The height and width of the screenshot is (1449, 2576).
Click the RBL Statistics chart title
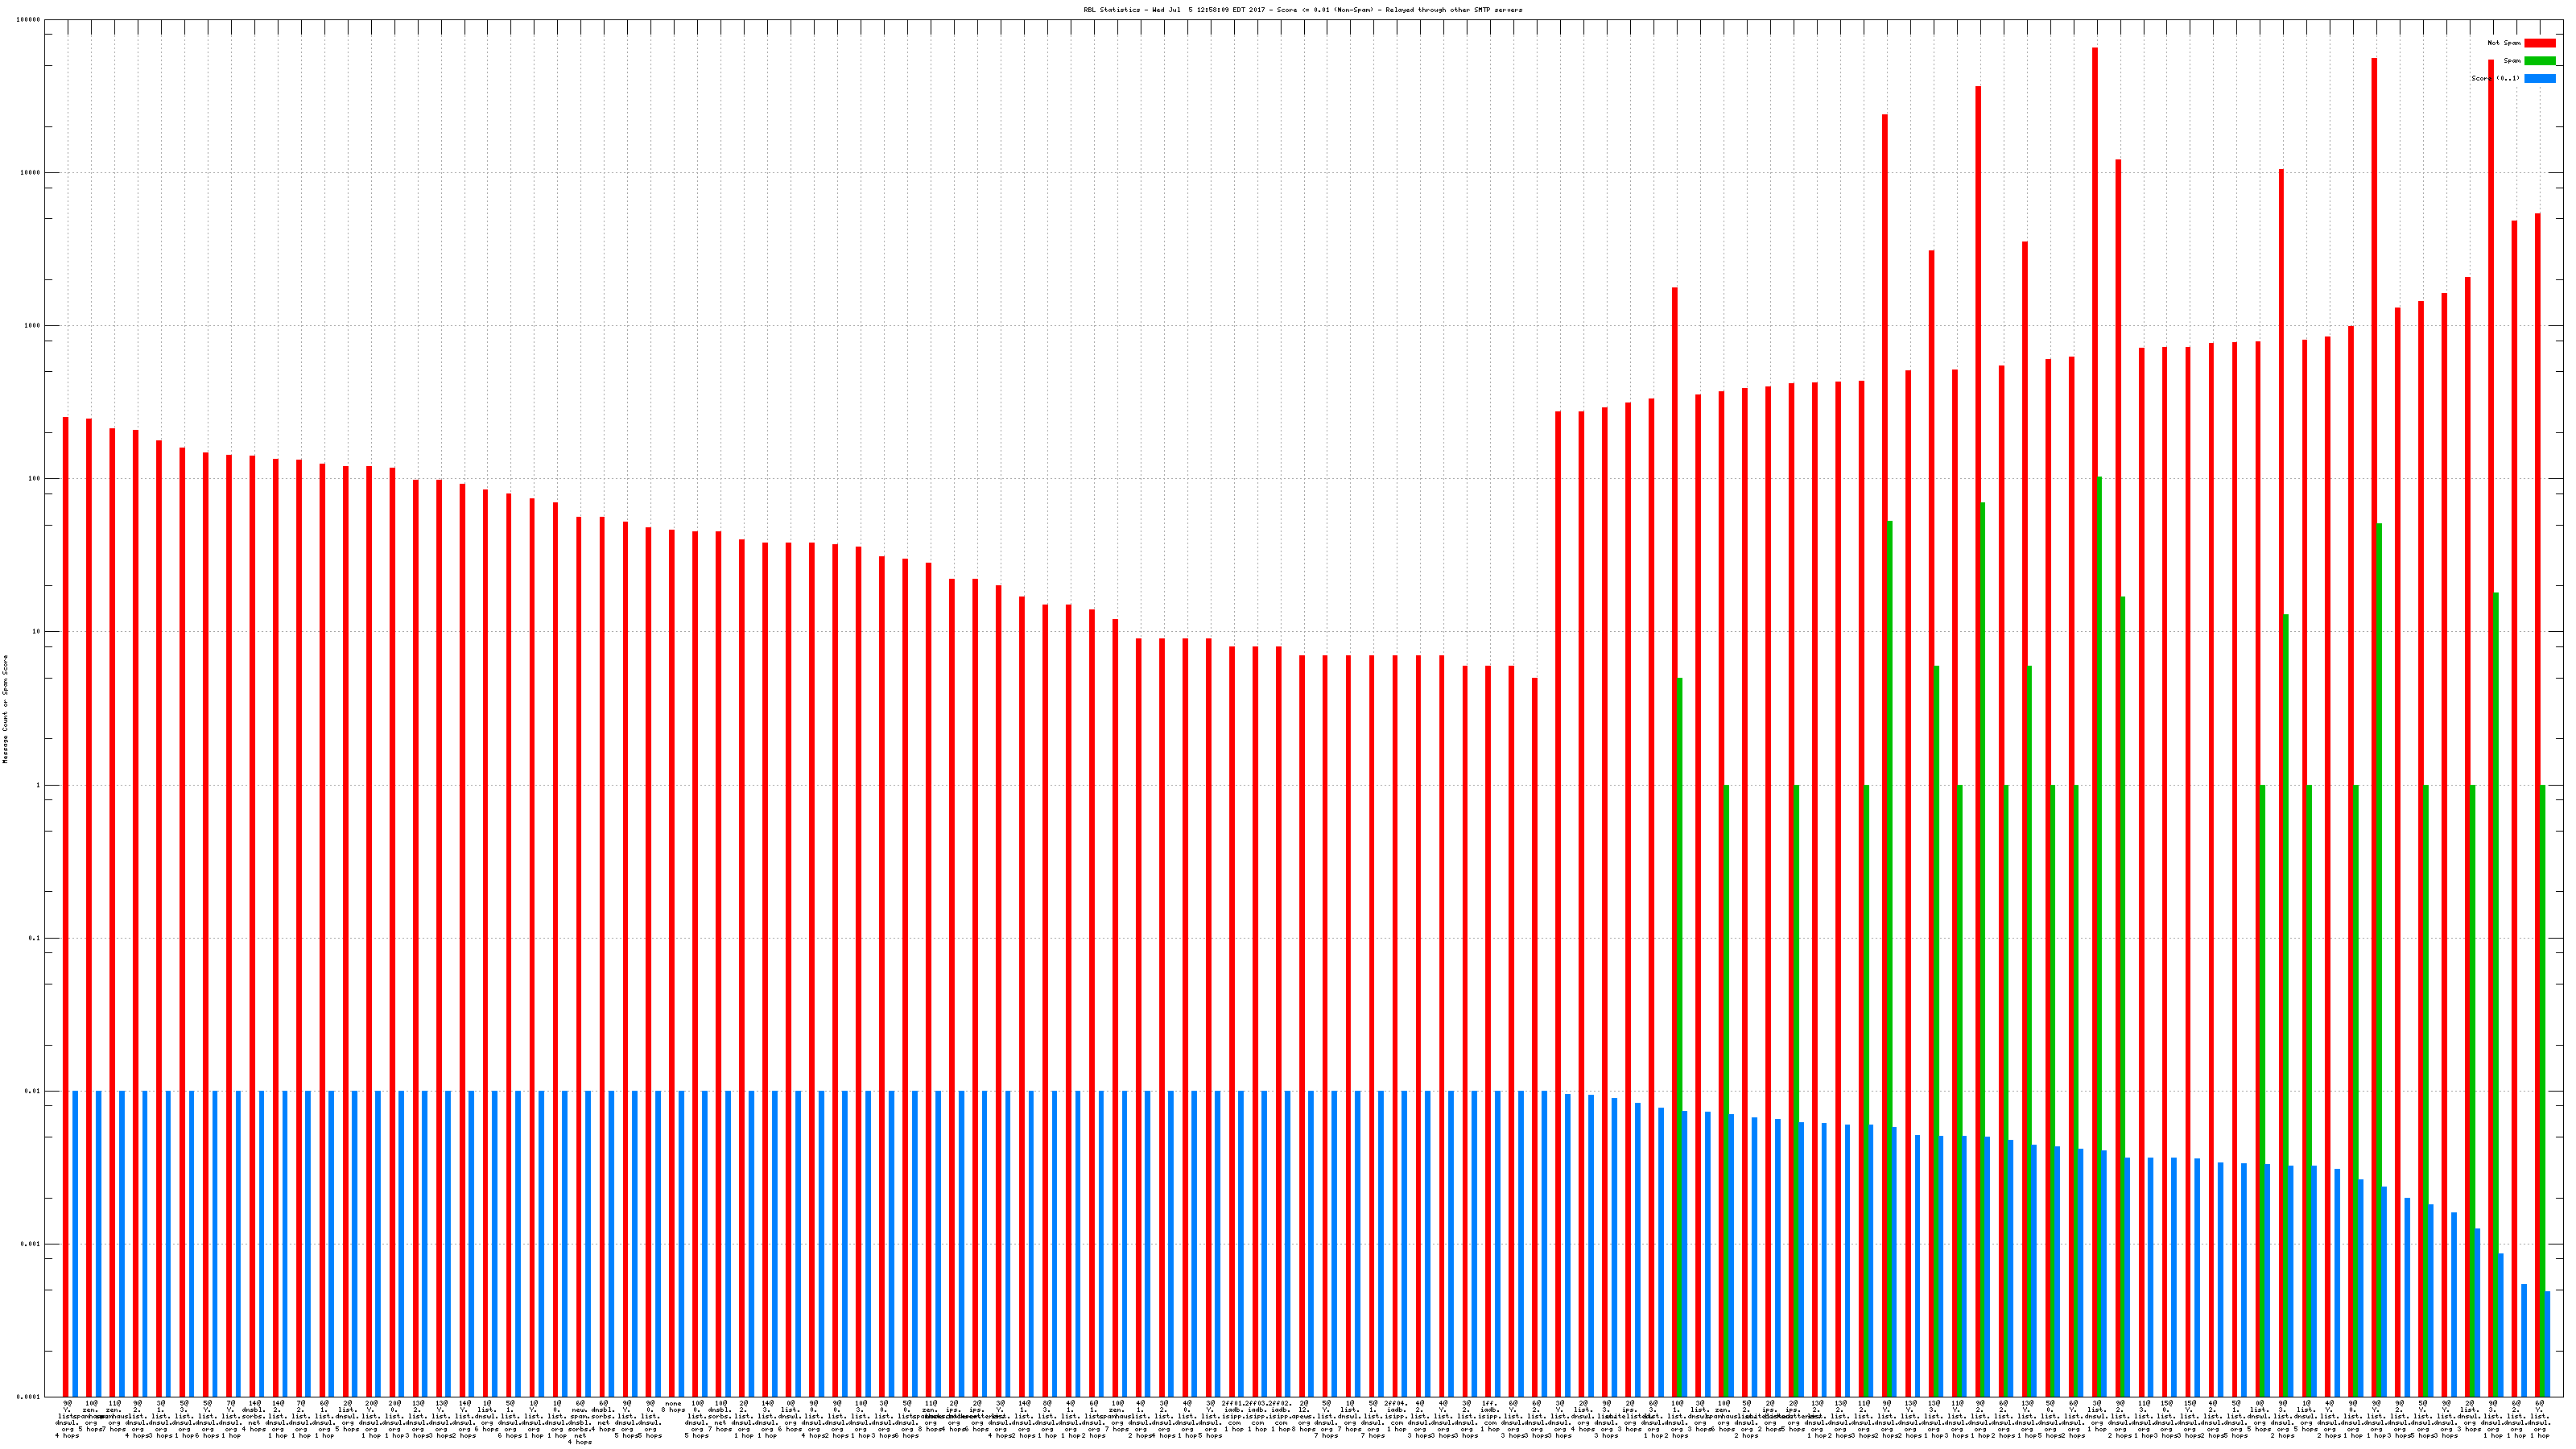1303,10
